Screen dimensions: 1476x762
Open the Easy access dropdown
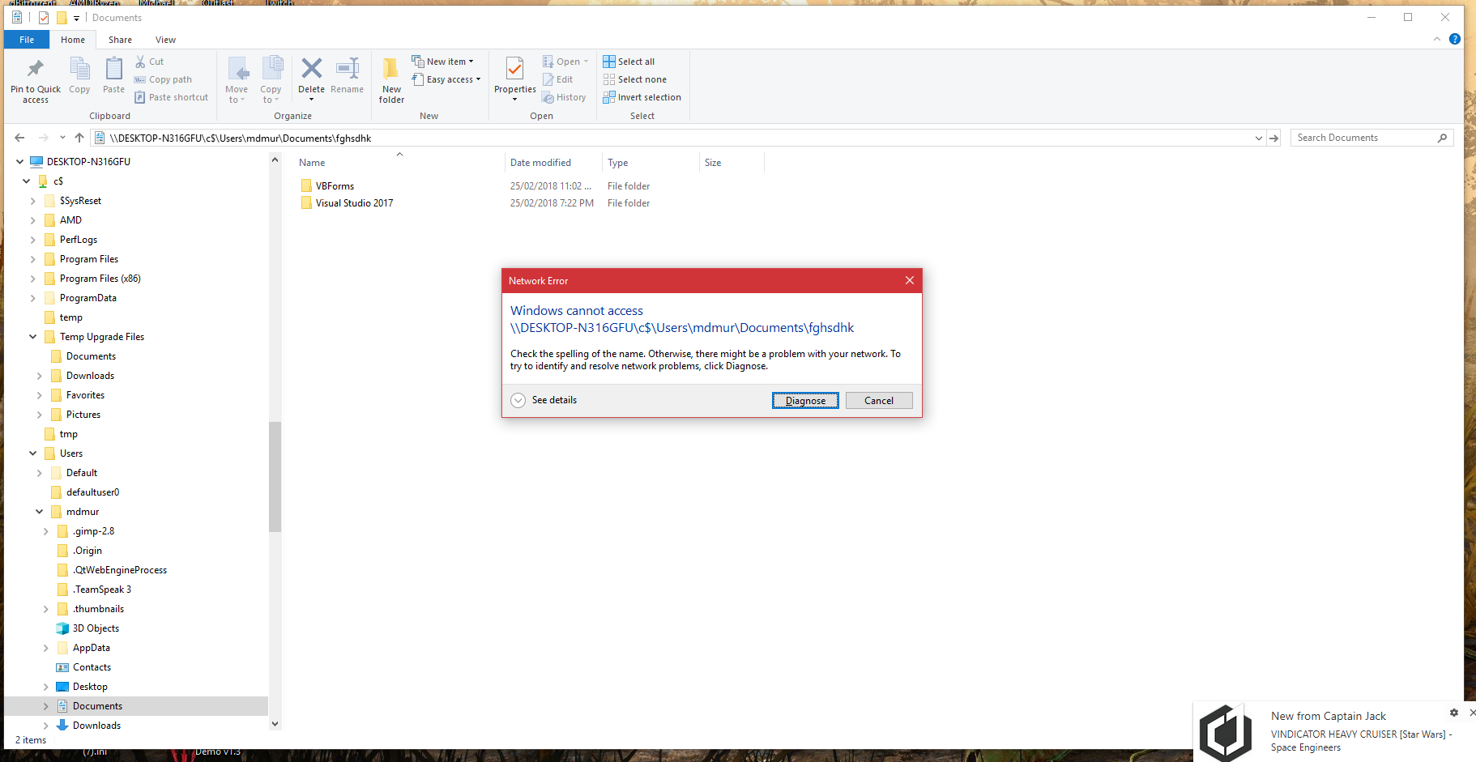[446, 79]
